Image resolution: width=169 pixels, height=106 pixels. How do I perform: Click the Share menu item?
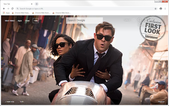click(x=27, y=21)
